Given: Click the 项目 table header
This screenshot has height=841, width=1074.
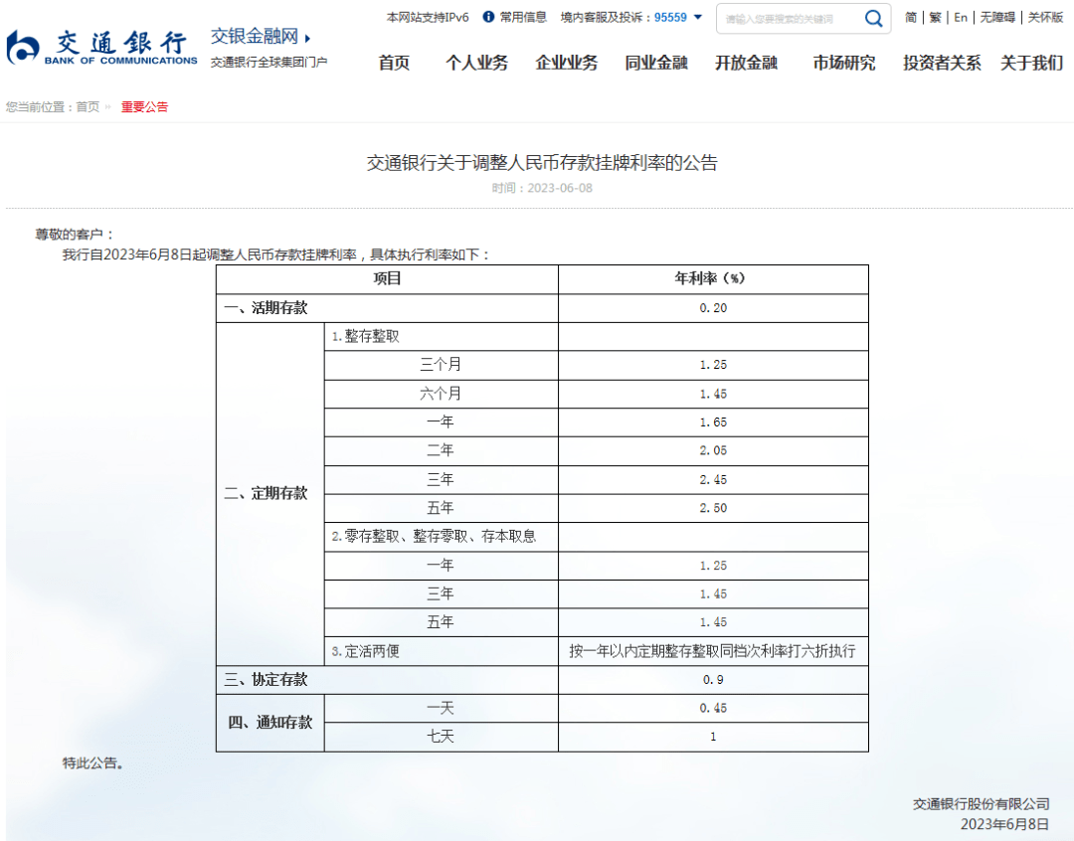Looking at the screenshot, I should [387, 278].
